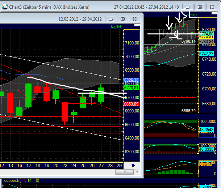The image size is (221, 188).
Task: Click the blue pin icon below daily chart
Action: coord(132,165)
